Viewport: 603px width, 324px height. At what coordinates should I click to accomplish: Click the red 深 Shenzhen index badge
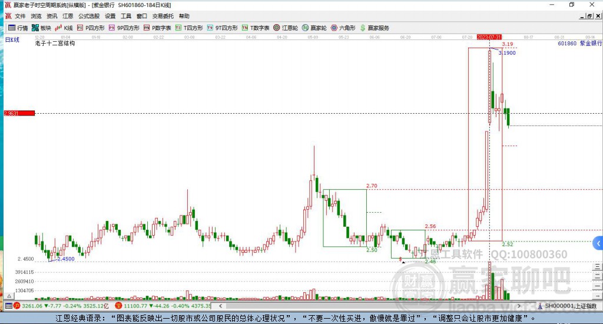click(x=118, y=306)
